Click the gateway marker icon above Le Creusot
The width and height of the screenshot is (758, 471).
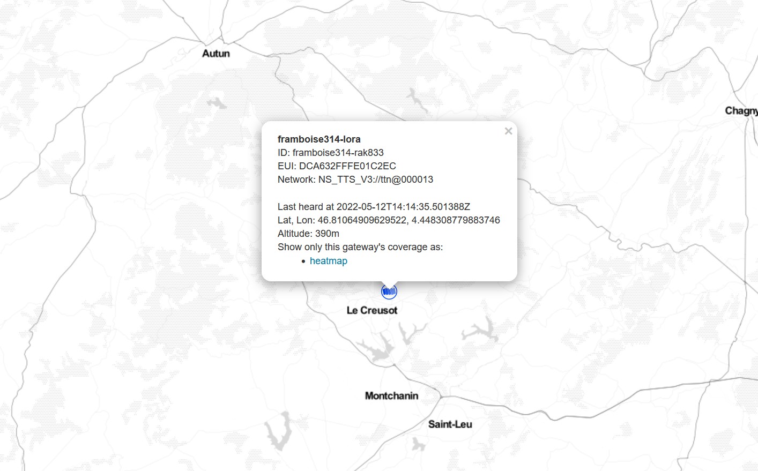[389, 291]
